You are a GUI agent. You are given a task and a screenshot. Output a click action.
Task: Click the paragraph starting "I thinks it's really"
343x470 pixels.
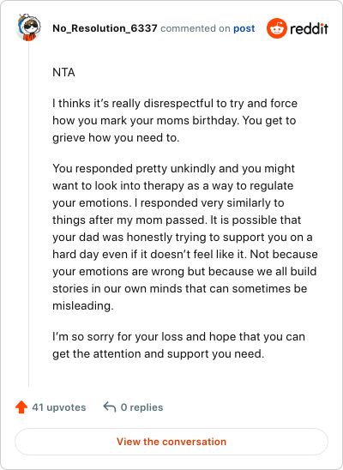[x=175, y=120]
